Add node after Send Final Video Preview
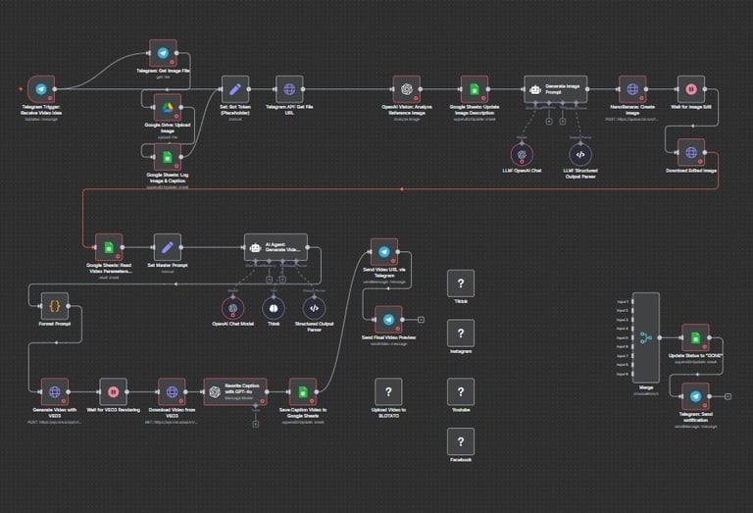Screen dimensions: 753x513 pyautogui.click(x=421, y=320)
